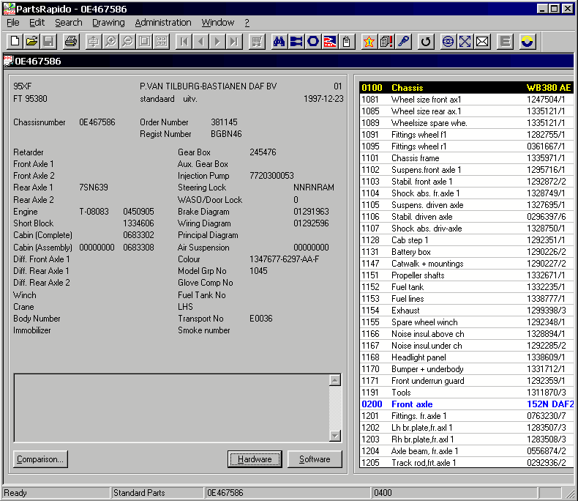Click Colour value 1347677-6297-AA-F
Image resolution: width=578 pixels, height=501 pixels.
284,259
